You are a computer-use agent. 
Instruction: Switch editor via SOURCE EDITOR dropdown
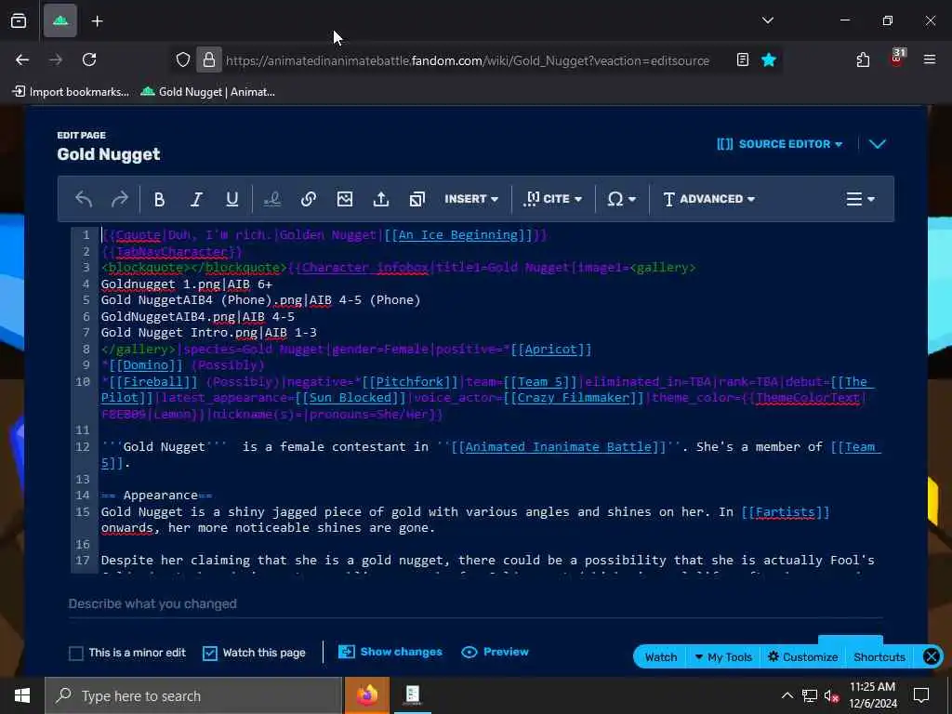780,144
